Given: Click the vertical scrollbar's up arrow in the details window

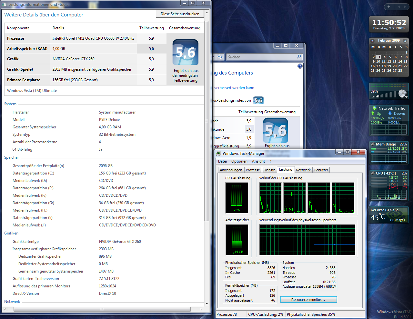Looking at the screenshot, I should (207, 13).
